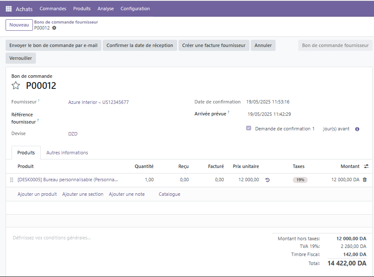
Task: Click Ajouter une section
Action: pos(83,194)
